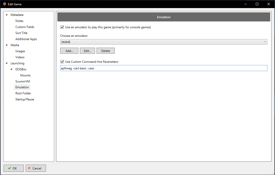
Task: Open the DOSBox section
Action: pos(21,69)
